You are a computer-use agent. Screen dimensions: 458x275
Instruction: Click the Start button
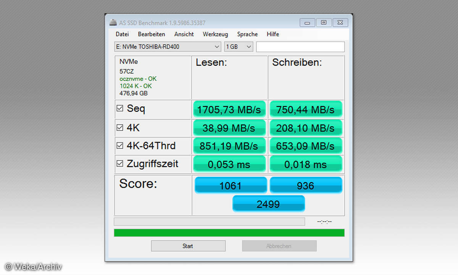188,246
